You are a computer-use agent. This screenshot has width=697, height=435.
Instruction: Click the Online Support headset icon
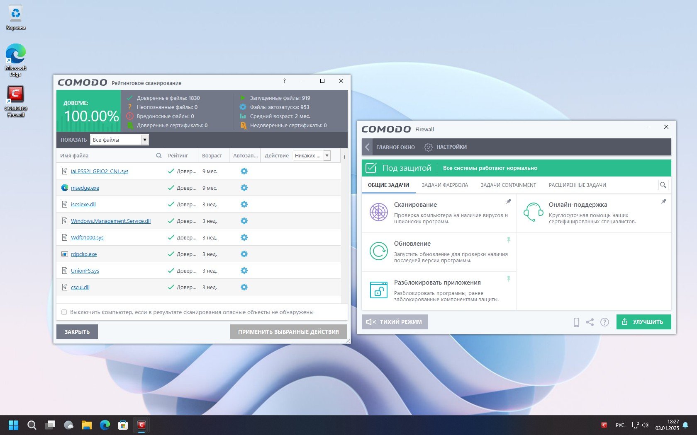[x=533, y=212]
